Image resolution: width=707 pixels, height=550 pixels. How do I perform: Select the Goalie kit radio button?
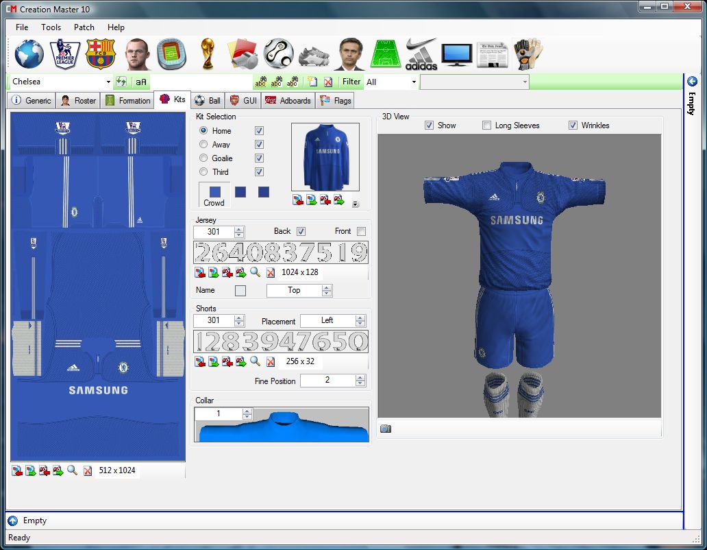tap(203, 158)
